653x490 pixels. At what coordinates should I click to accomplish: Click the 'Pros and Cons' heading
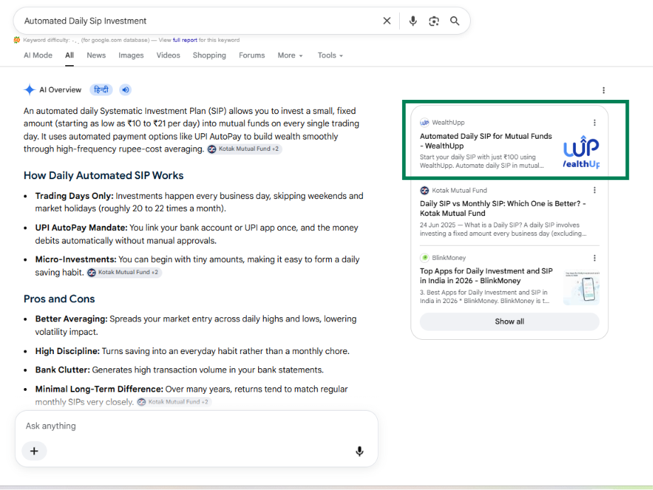[x=59, y=299]
